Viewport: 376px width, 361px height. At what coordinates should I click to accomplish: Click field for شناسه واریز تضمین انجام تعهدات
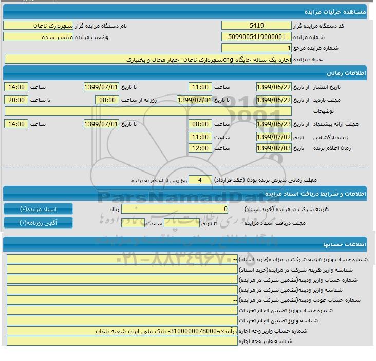point(122,320)
